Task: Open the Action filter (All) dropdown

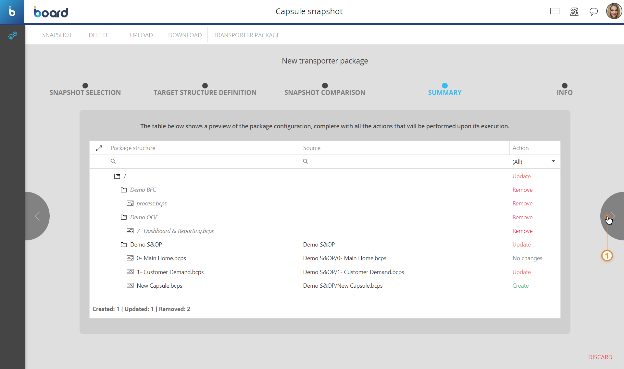Action: pos(533,162)
